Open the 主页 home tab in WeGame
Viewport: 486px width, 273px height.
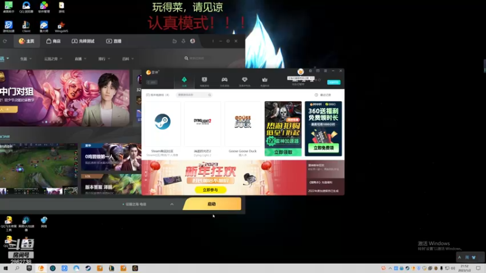click(27, 41)
